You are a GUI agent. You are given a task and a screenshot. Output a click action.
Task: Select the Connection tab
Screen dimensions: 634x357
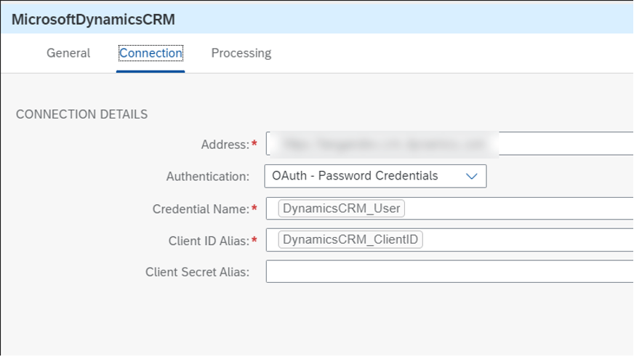tap(151, 53)
